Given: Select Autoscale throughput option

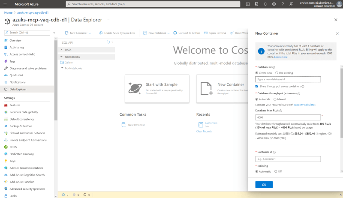Looking at the screenshot, I should (x=256, y=99).
